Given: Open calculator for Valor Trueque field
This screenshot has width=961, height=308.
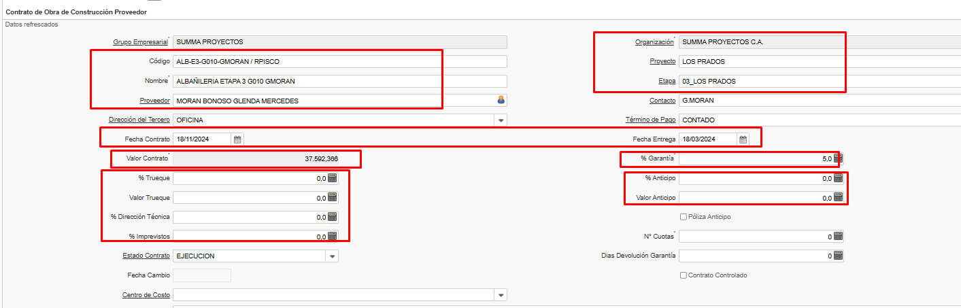Looking at the screenshot, I should [333, 198].
